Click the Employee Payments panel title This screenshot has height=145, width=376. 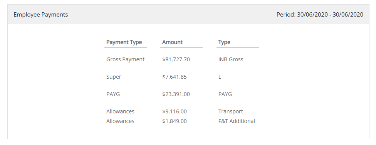point(41,15)
